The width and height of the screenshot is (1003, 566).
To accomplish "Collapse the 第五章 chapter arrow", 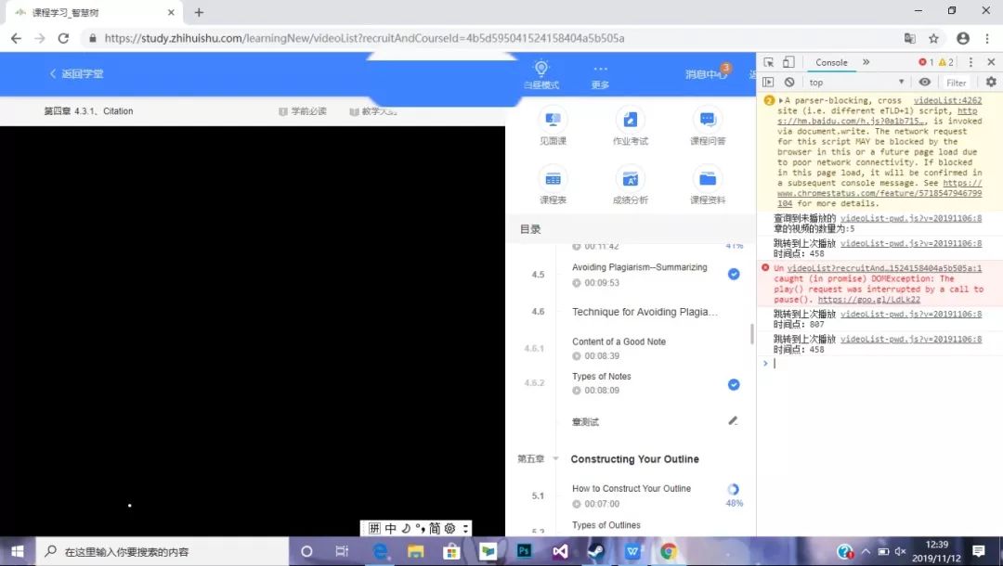I will tap(555, 459).
